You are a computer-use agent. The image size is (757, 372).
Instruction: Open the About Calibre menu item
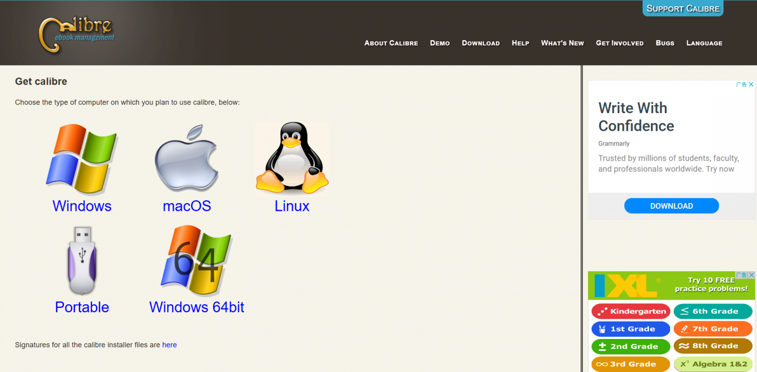(x=391, y=43)
